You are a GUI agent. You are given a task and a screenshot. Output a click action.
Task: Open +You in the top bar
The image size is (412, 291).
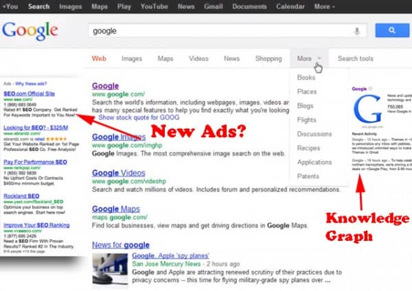(x=10, y=6)
